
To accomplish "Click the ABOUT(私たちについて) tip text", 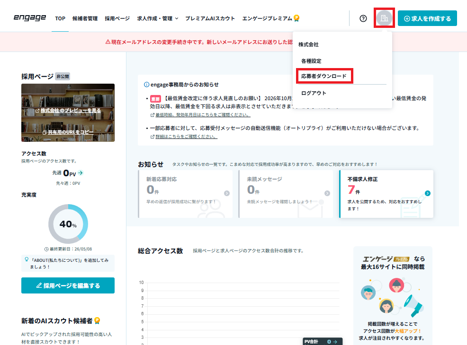I will pos(70,263).
